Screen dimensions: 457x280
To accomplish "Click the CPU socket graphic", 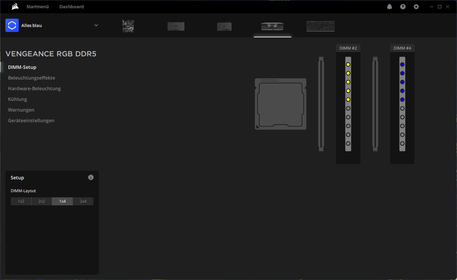I will click(281, 104).
